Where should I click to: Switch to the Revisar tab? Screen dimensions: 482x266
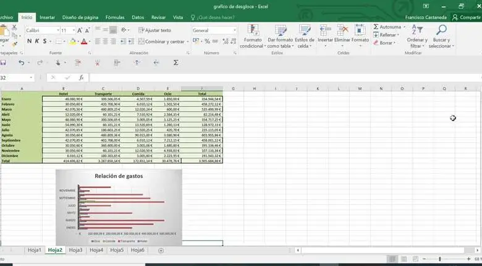click(x=158, y=17)
